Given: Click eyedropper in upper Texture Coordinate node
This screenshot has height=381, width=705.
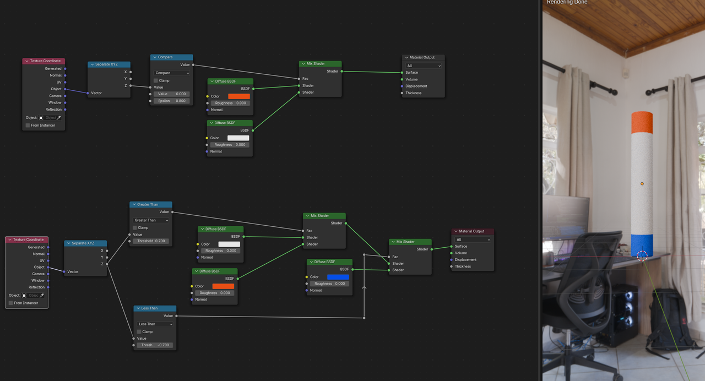Looking at the screenshot, I should click(x=59, y=118).
